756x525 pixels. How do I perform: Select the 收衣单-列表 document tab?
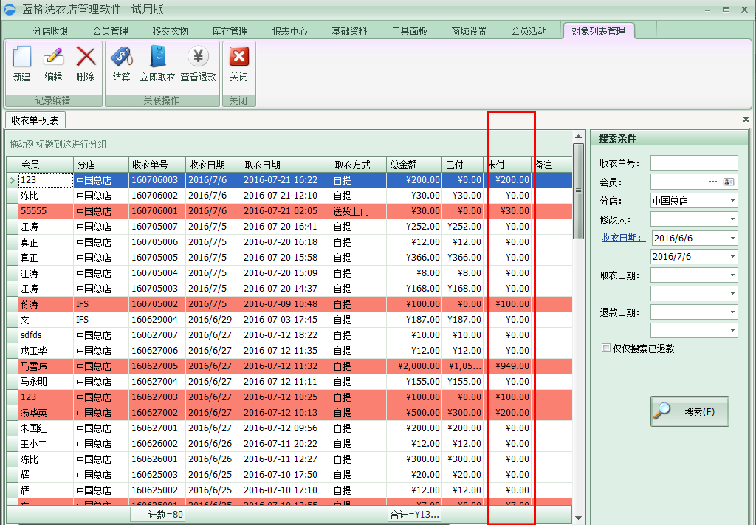point(35,120)
